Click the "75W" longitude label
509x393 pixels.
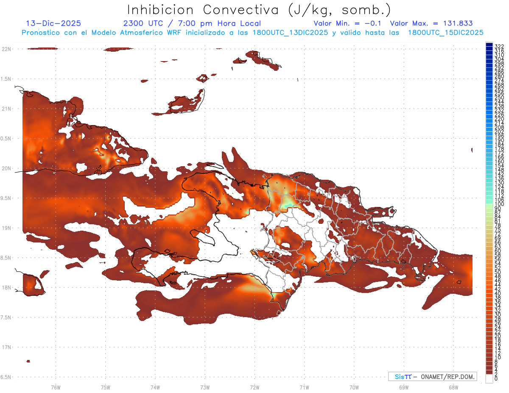[105, 387]
